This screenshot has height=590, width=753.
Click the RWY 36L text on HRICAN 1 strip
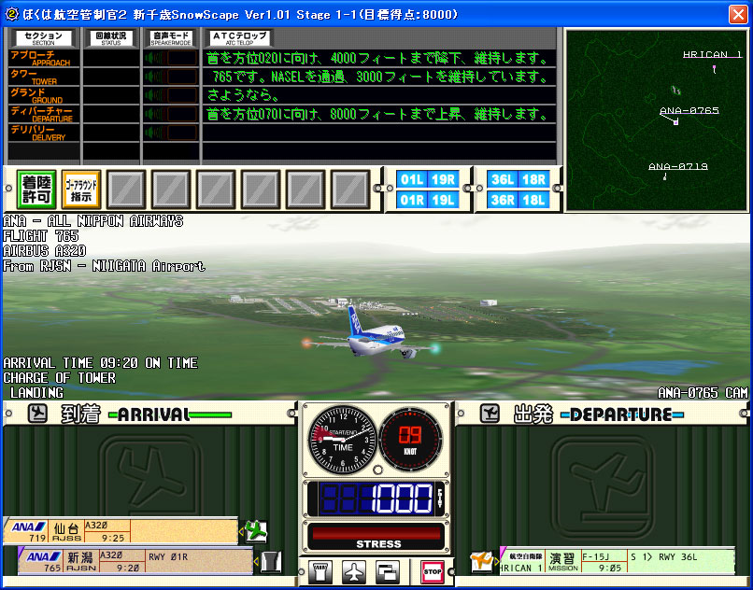(x=677, y=557)
